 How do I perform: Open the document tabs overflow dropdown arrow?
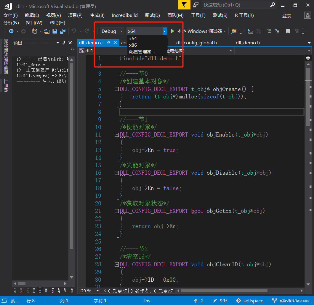click(x=309, y=43)
